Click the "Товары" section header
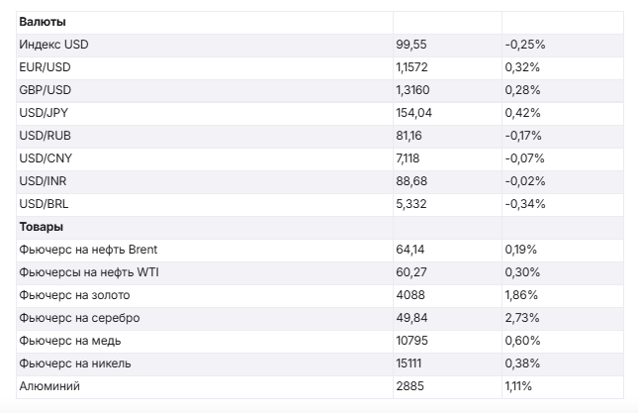Screen dimensions: 638x413 (41, 227)
